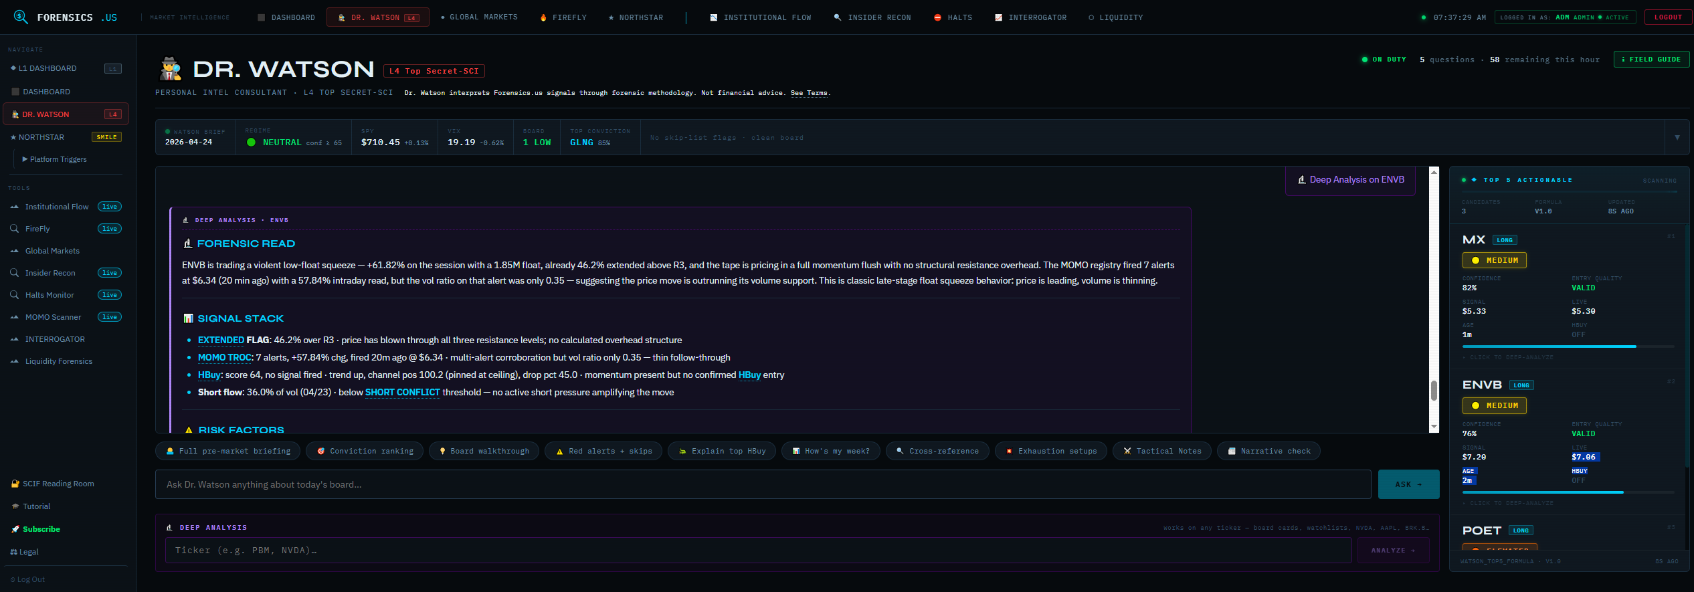Click the crossed swords icon on Tactical Notes chip
Screen dimensions: 1694x592
(x=1127, y=452)
